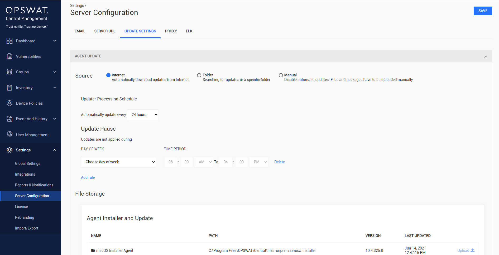Click the Inventory clipboard icon

point(9,88)
